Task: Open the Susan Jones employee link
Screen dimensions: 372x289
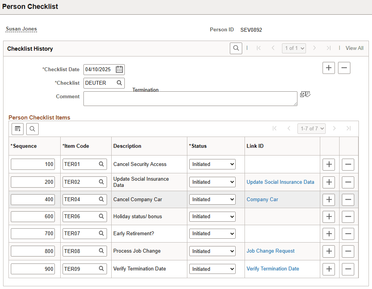Action: pyautogui.click(x=21, y=29)
